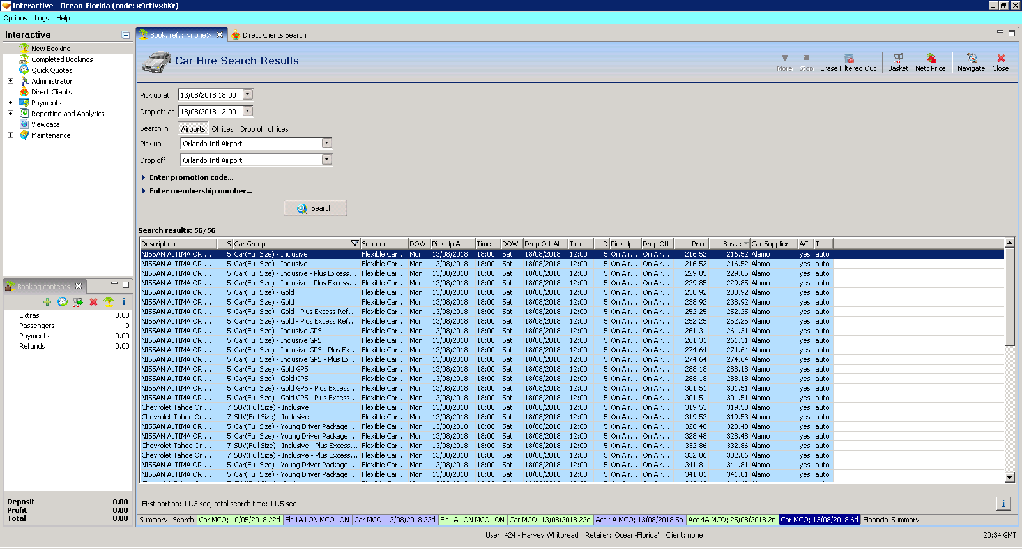Click red X delete icon in Booking contents

coord(93,302)
